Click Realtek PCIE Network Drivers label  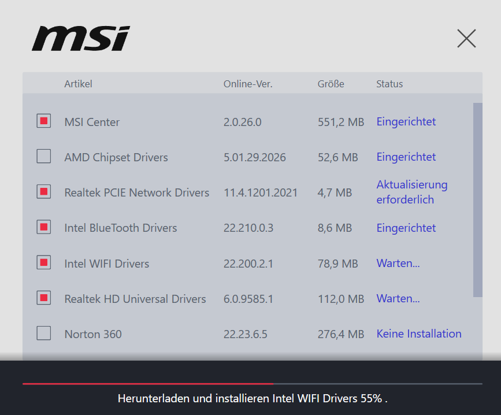click(x=137, y=192)
